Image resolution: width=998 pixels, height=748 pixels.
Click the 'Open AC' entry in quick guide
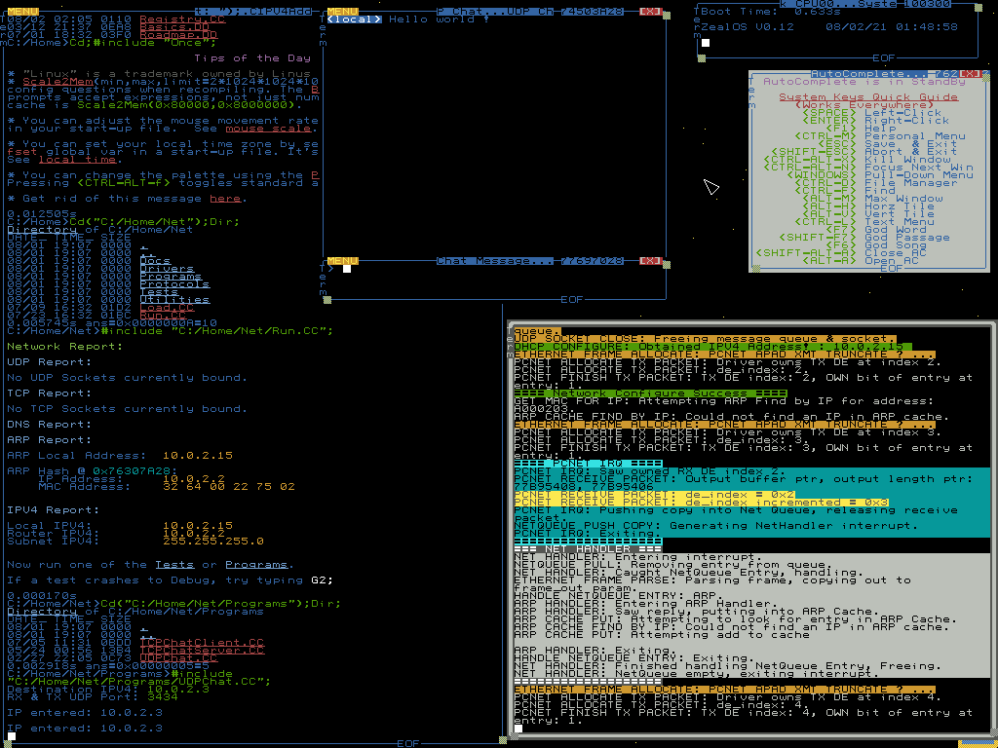(x=893, y=261)
